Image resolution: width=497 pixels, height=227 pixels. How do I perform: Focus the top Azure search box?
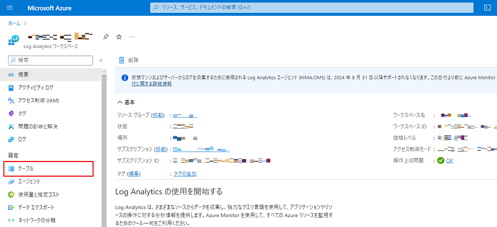312,8
